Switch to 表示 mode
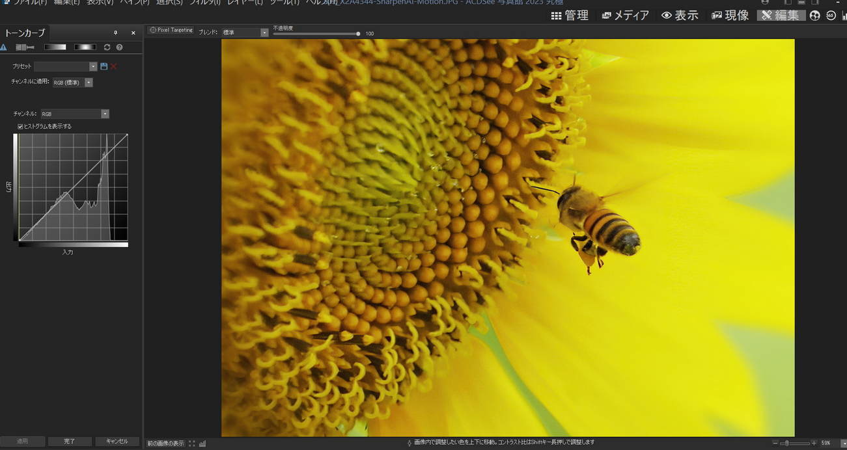 [x=680, y=15]
